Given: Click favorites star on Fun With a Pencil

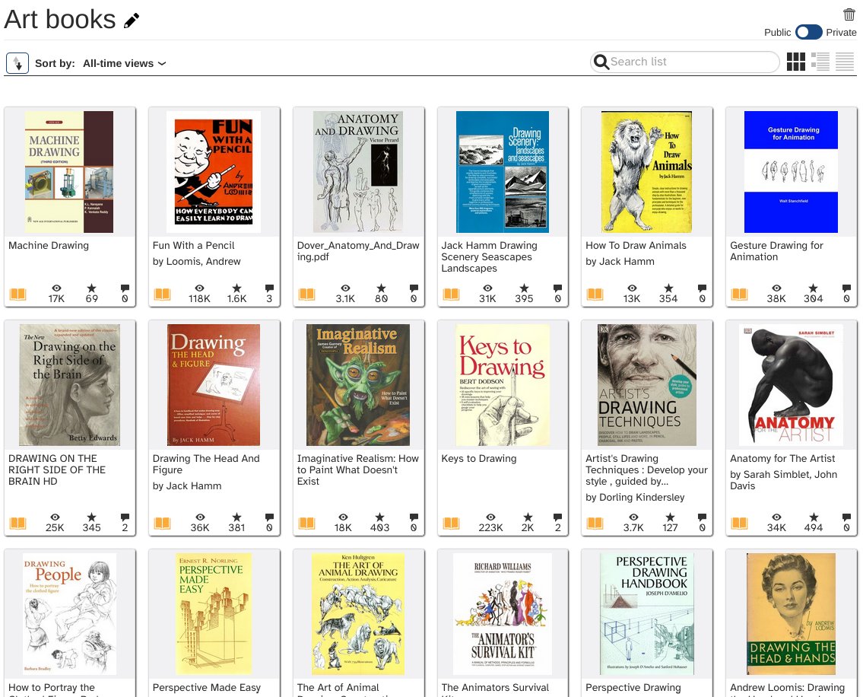Looking at the screenshot, I should [x=236, y=288].
